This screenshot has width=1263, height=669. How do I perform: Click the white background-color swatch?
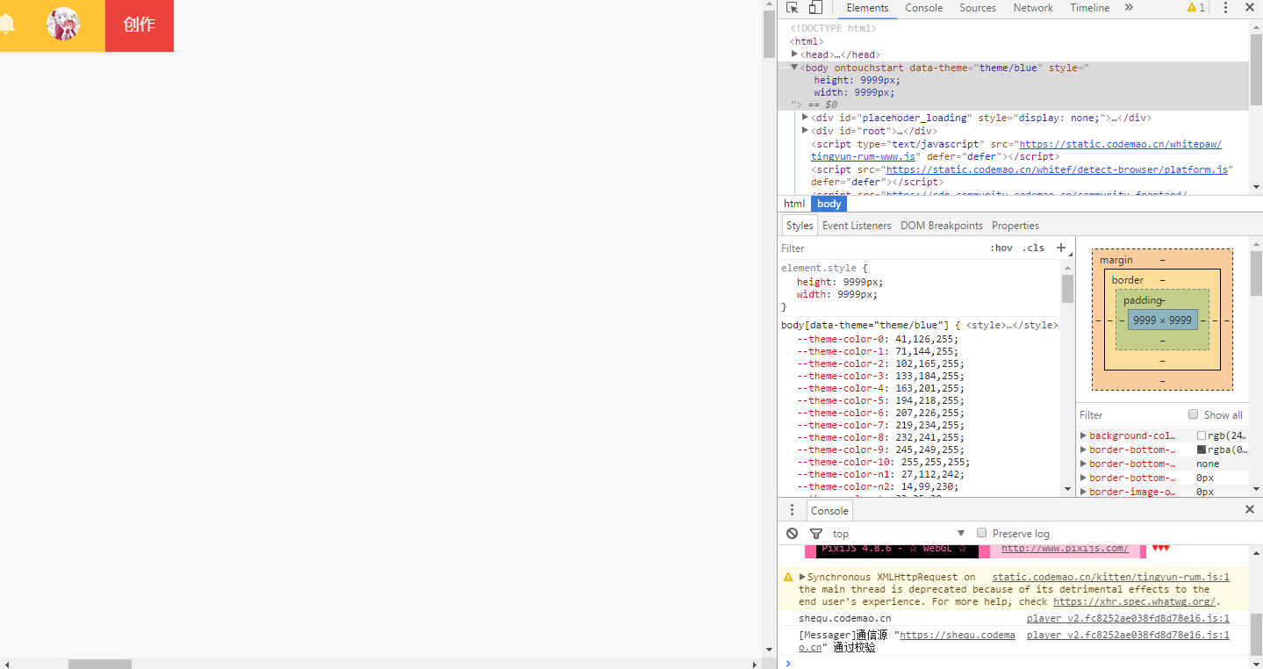pyautogui.click(x=1202, y=435)
